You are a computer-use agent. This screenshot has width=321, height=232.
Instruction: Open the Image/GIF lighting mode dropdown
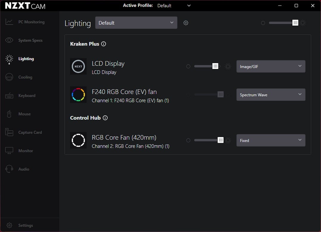(x=271, y=66)
